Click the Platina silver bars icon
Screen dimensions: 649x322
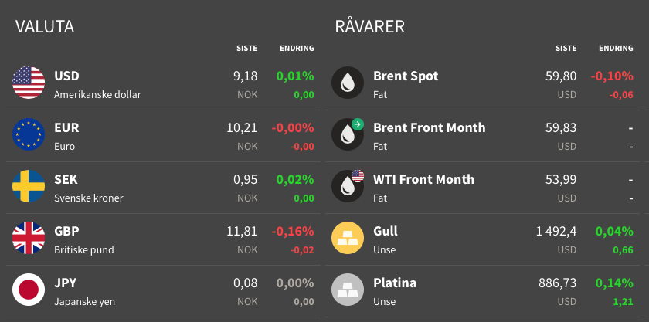(x=348, y=290)
